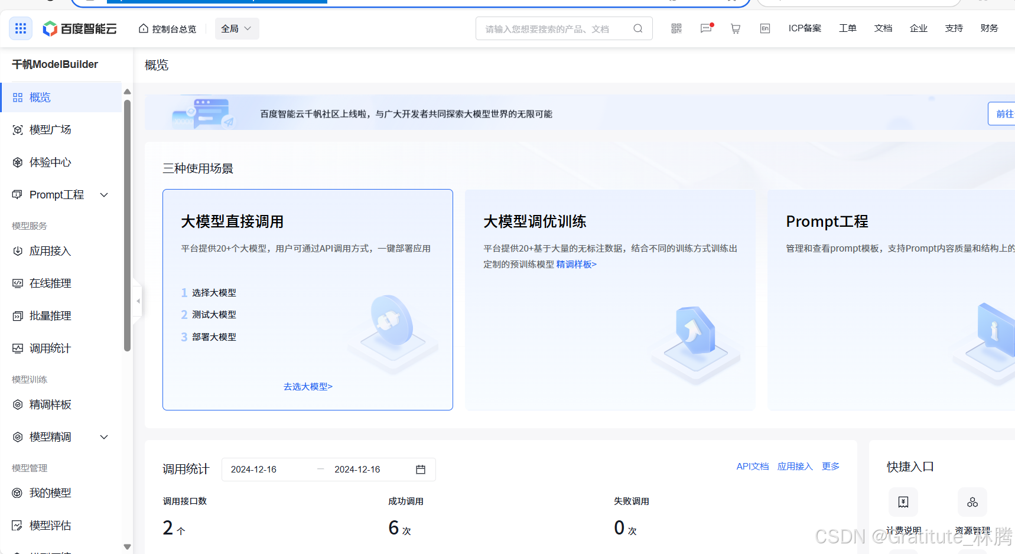This screenshot has height=554, width=1015.
Task: Click the 概览 sidebar grid icon
Action: click(18, 97)
